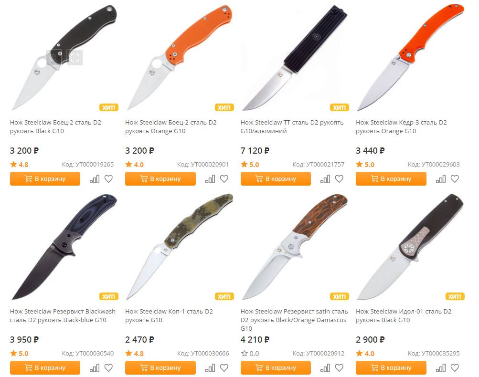Put Идол-01 Black G10 knife in cart

[x=391, y=368]
